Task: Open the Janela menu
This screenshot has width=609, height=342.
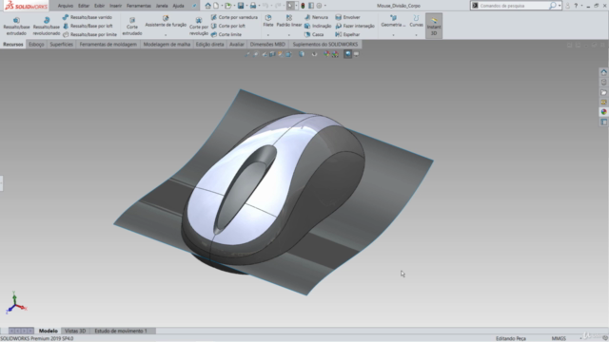Action: tap(162, 6)
